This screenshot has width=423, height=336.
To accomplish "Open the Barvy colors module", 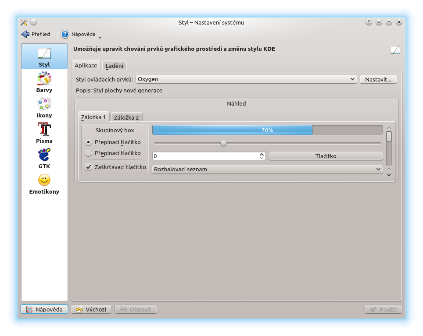I will pyautogui.click(x=44, y=82).
